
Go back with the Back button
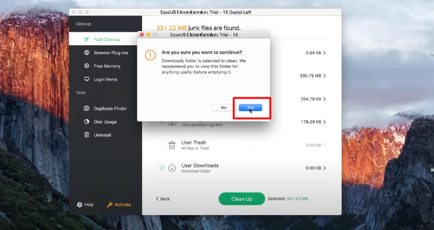(x=162, y=199)
